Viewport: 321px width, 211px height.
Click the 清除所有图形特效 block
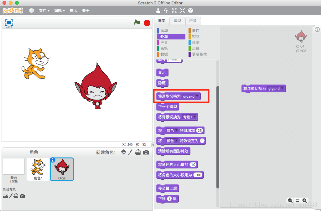(173, 151)
